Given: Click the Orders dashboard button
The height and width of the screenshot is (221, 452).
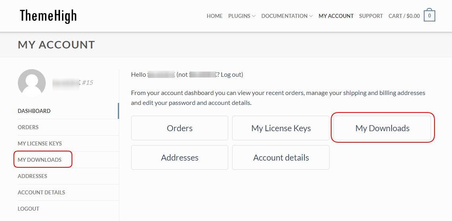Looking at the screenshot, I should (180, 128).
